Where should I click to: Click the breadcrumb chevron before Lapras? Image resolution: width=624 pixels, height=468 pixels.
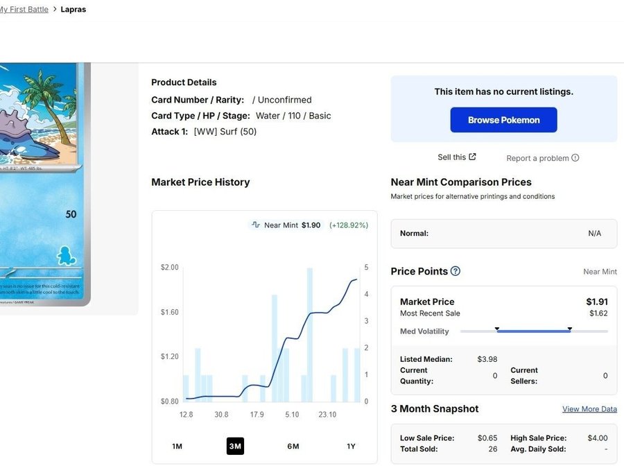pos(55,10)
